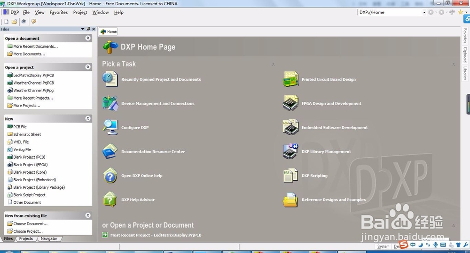Image resolution: width=470 pixels, height=253 pixels.
Task: Click Device Management and Connections icon
Action: [x=110, y=103]
